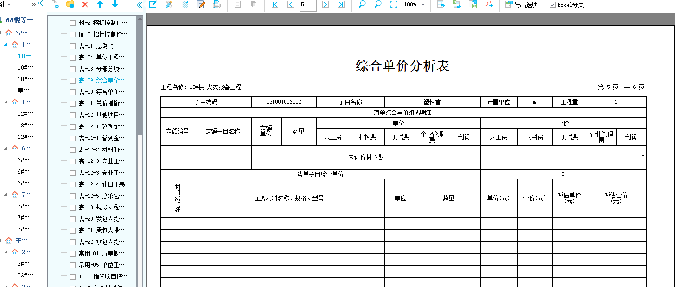Select the 单… tree node
675x287 pixels.
pos(23,90)
